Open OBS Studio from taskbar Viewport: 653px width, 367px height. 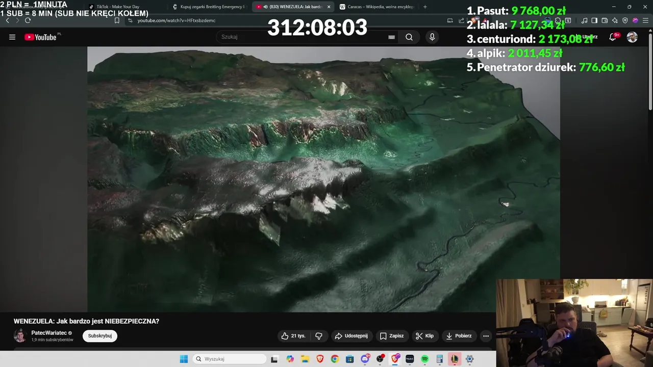[x=380, y=359]
